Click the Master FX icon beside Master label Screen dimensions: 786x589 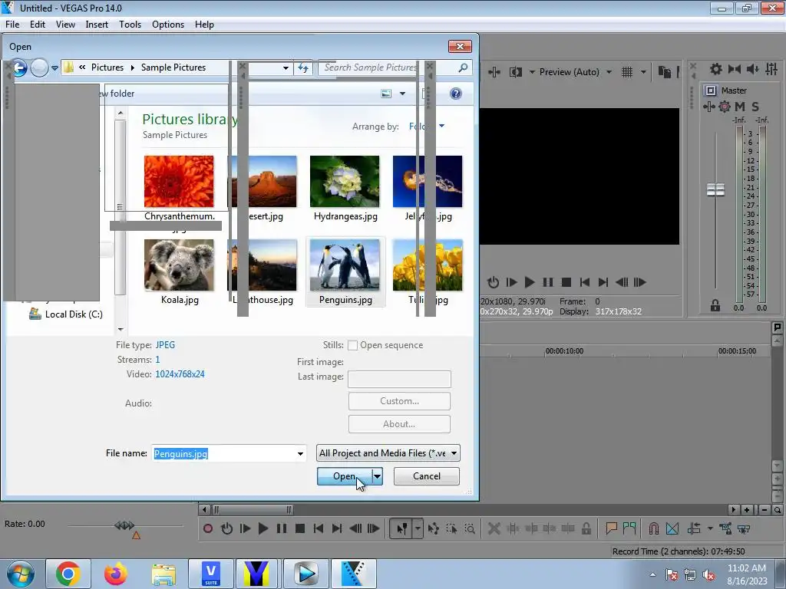[710, 90]
